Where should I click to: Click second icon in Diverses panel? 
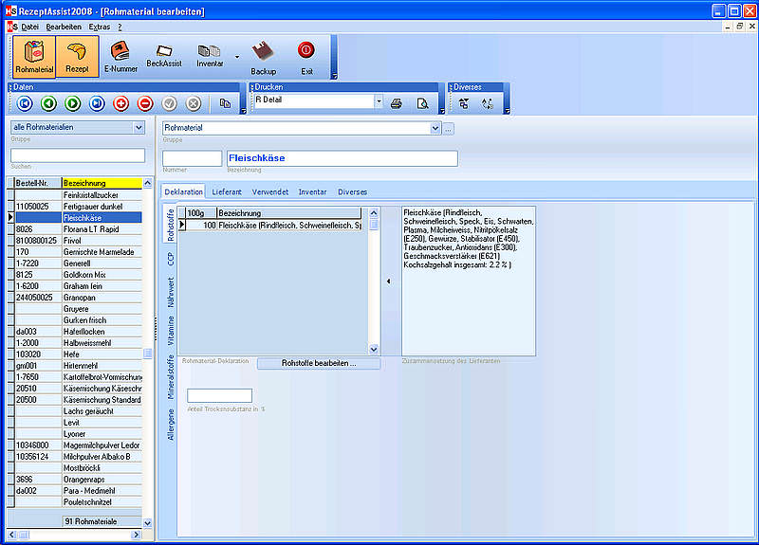[x=488, y=103]
